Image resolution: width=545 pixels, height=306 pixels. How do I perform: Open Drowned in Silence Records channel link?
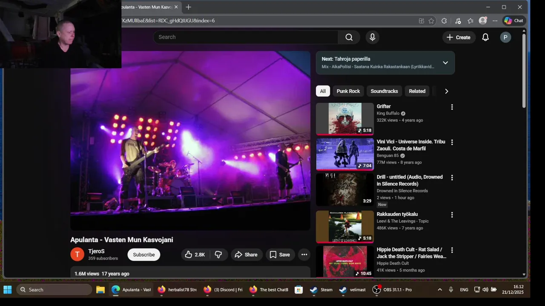(402, 191)
